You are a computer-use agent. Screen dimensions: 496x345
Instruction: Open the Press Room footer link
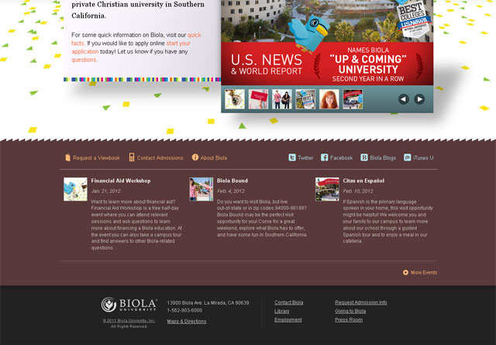(x=349, y=319)
